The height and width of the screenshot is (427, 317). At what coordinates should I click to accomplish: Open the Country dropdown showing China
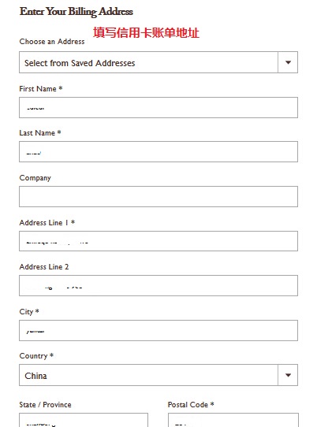pos(158,375)
